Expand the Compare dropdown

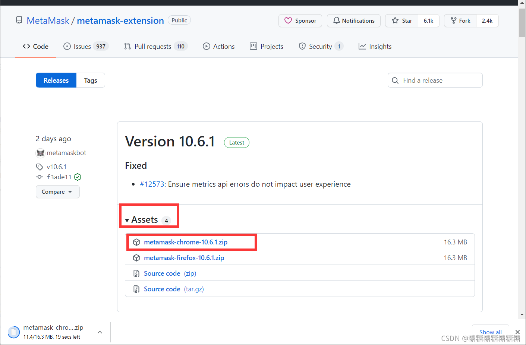point(58,192)
